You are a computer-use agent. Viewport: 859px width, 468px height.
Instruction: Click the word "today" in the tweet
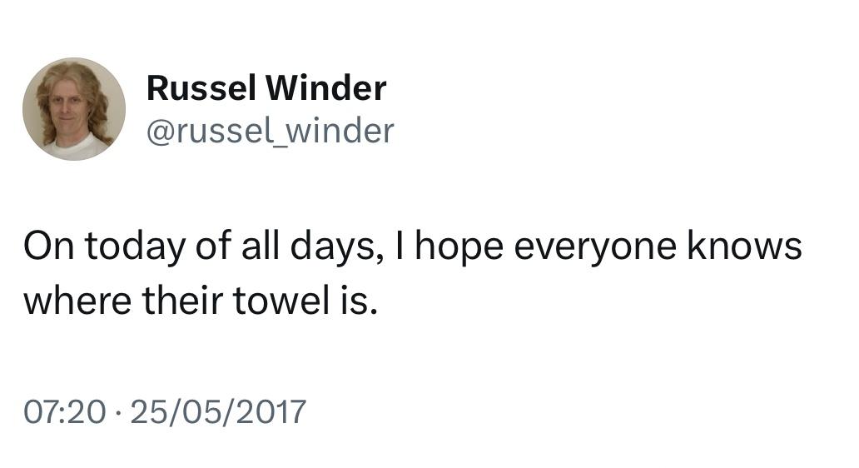136,247
